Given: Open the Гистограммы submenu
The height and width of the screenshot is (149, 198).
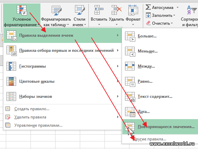Looking at the screenshot, I should coord(63,66).
